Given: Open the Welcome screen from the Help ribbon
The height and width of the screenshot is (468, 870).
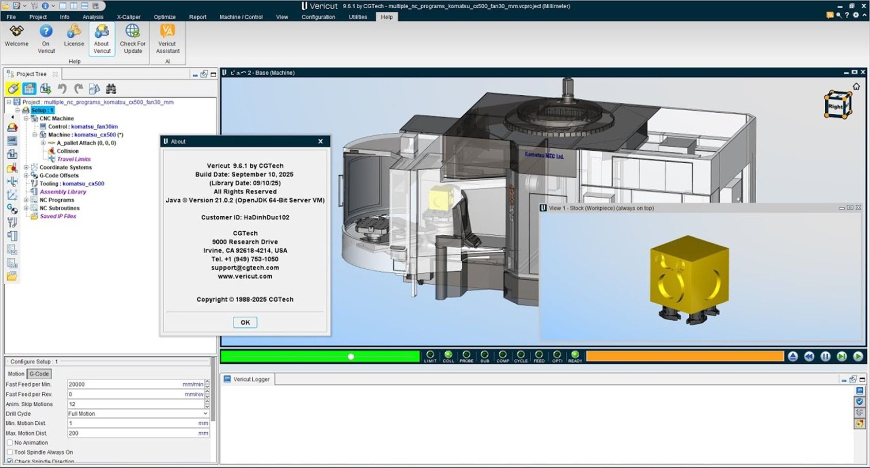Looking at the screenshot, I should click(x=16, y=36).
